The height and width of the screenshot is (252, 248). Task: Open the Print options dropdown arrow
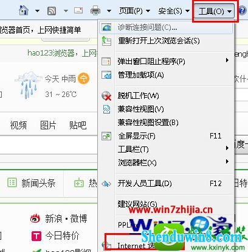pyautogui.click(x=109, y=10)
